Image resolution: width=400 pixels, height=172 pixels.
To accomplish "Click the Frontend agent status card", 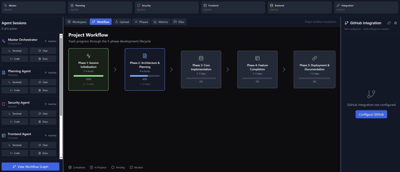I will coord(233,7).
